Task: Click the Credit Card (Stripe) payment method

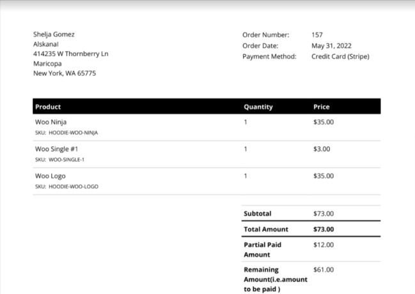Action: pos(340,57)
